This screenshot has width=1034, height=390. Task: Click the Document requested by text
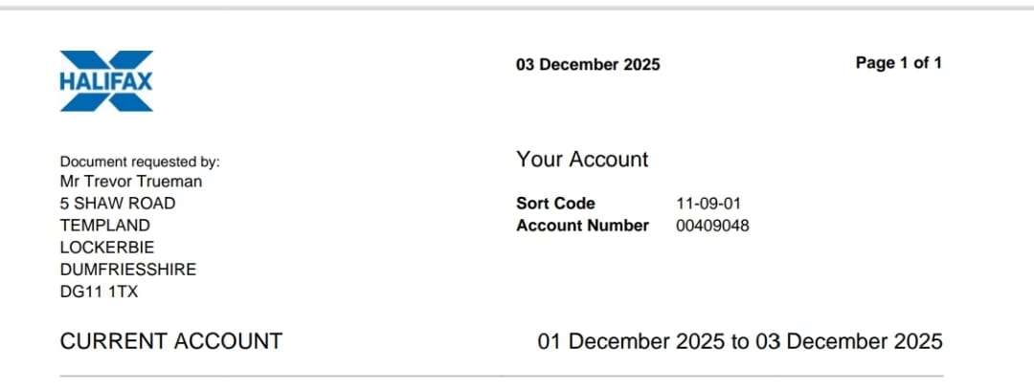[140, 162]
